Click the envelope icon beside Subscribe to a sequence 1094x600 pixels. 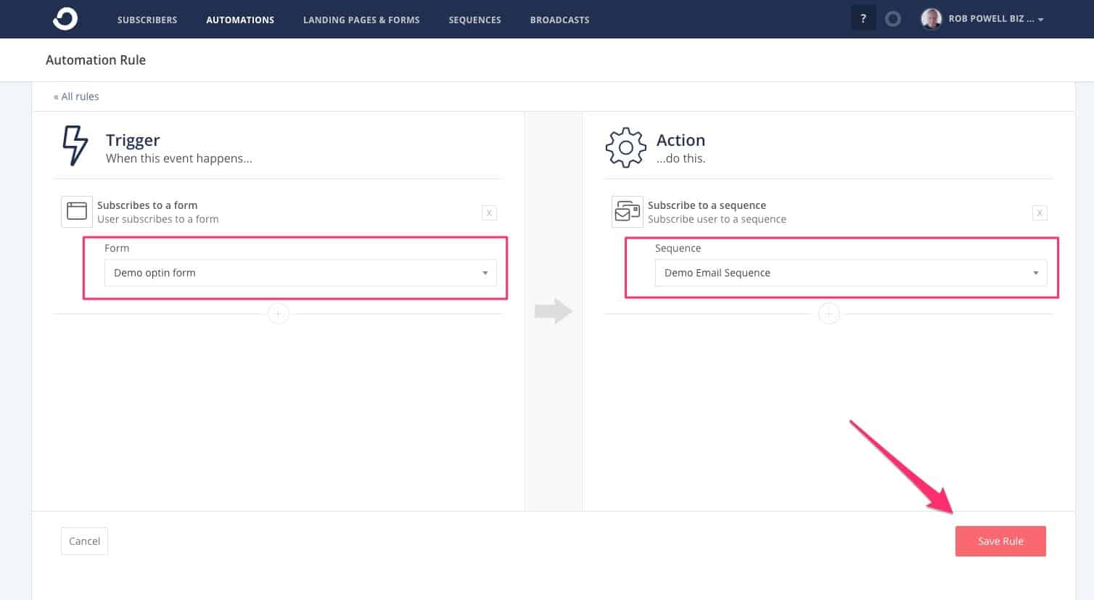(627, 211)
